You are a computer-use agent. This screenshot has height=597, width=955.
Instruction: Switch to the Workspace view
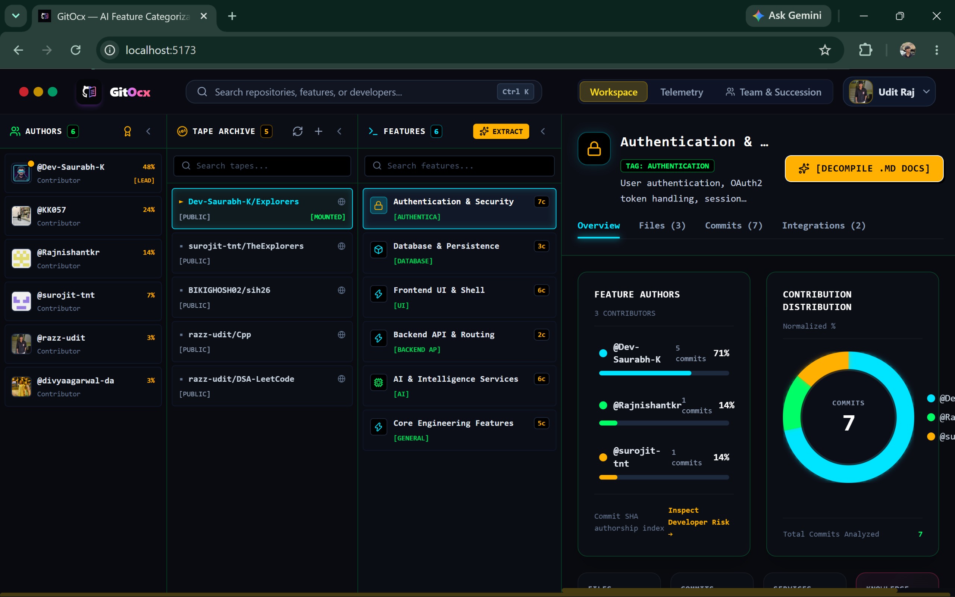[x=613, y=92]
